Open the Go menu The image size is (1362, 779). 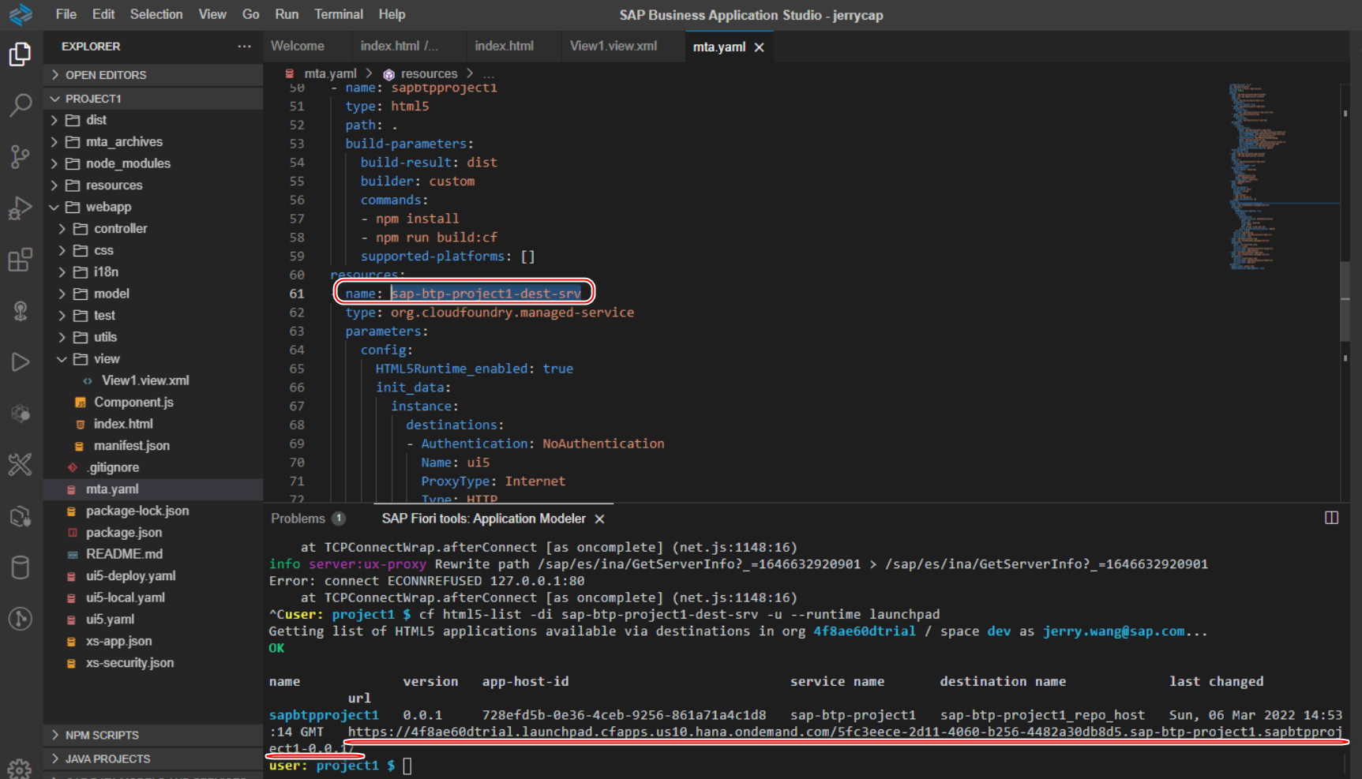coord(251,14)
